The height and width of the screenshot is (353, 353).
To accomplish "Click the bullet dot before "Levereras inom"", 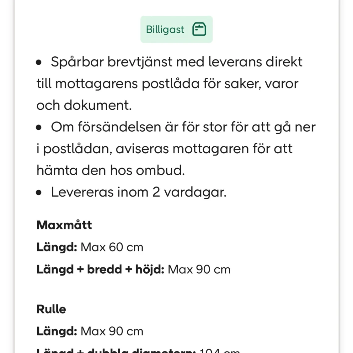I will coord(39,192).
